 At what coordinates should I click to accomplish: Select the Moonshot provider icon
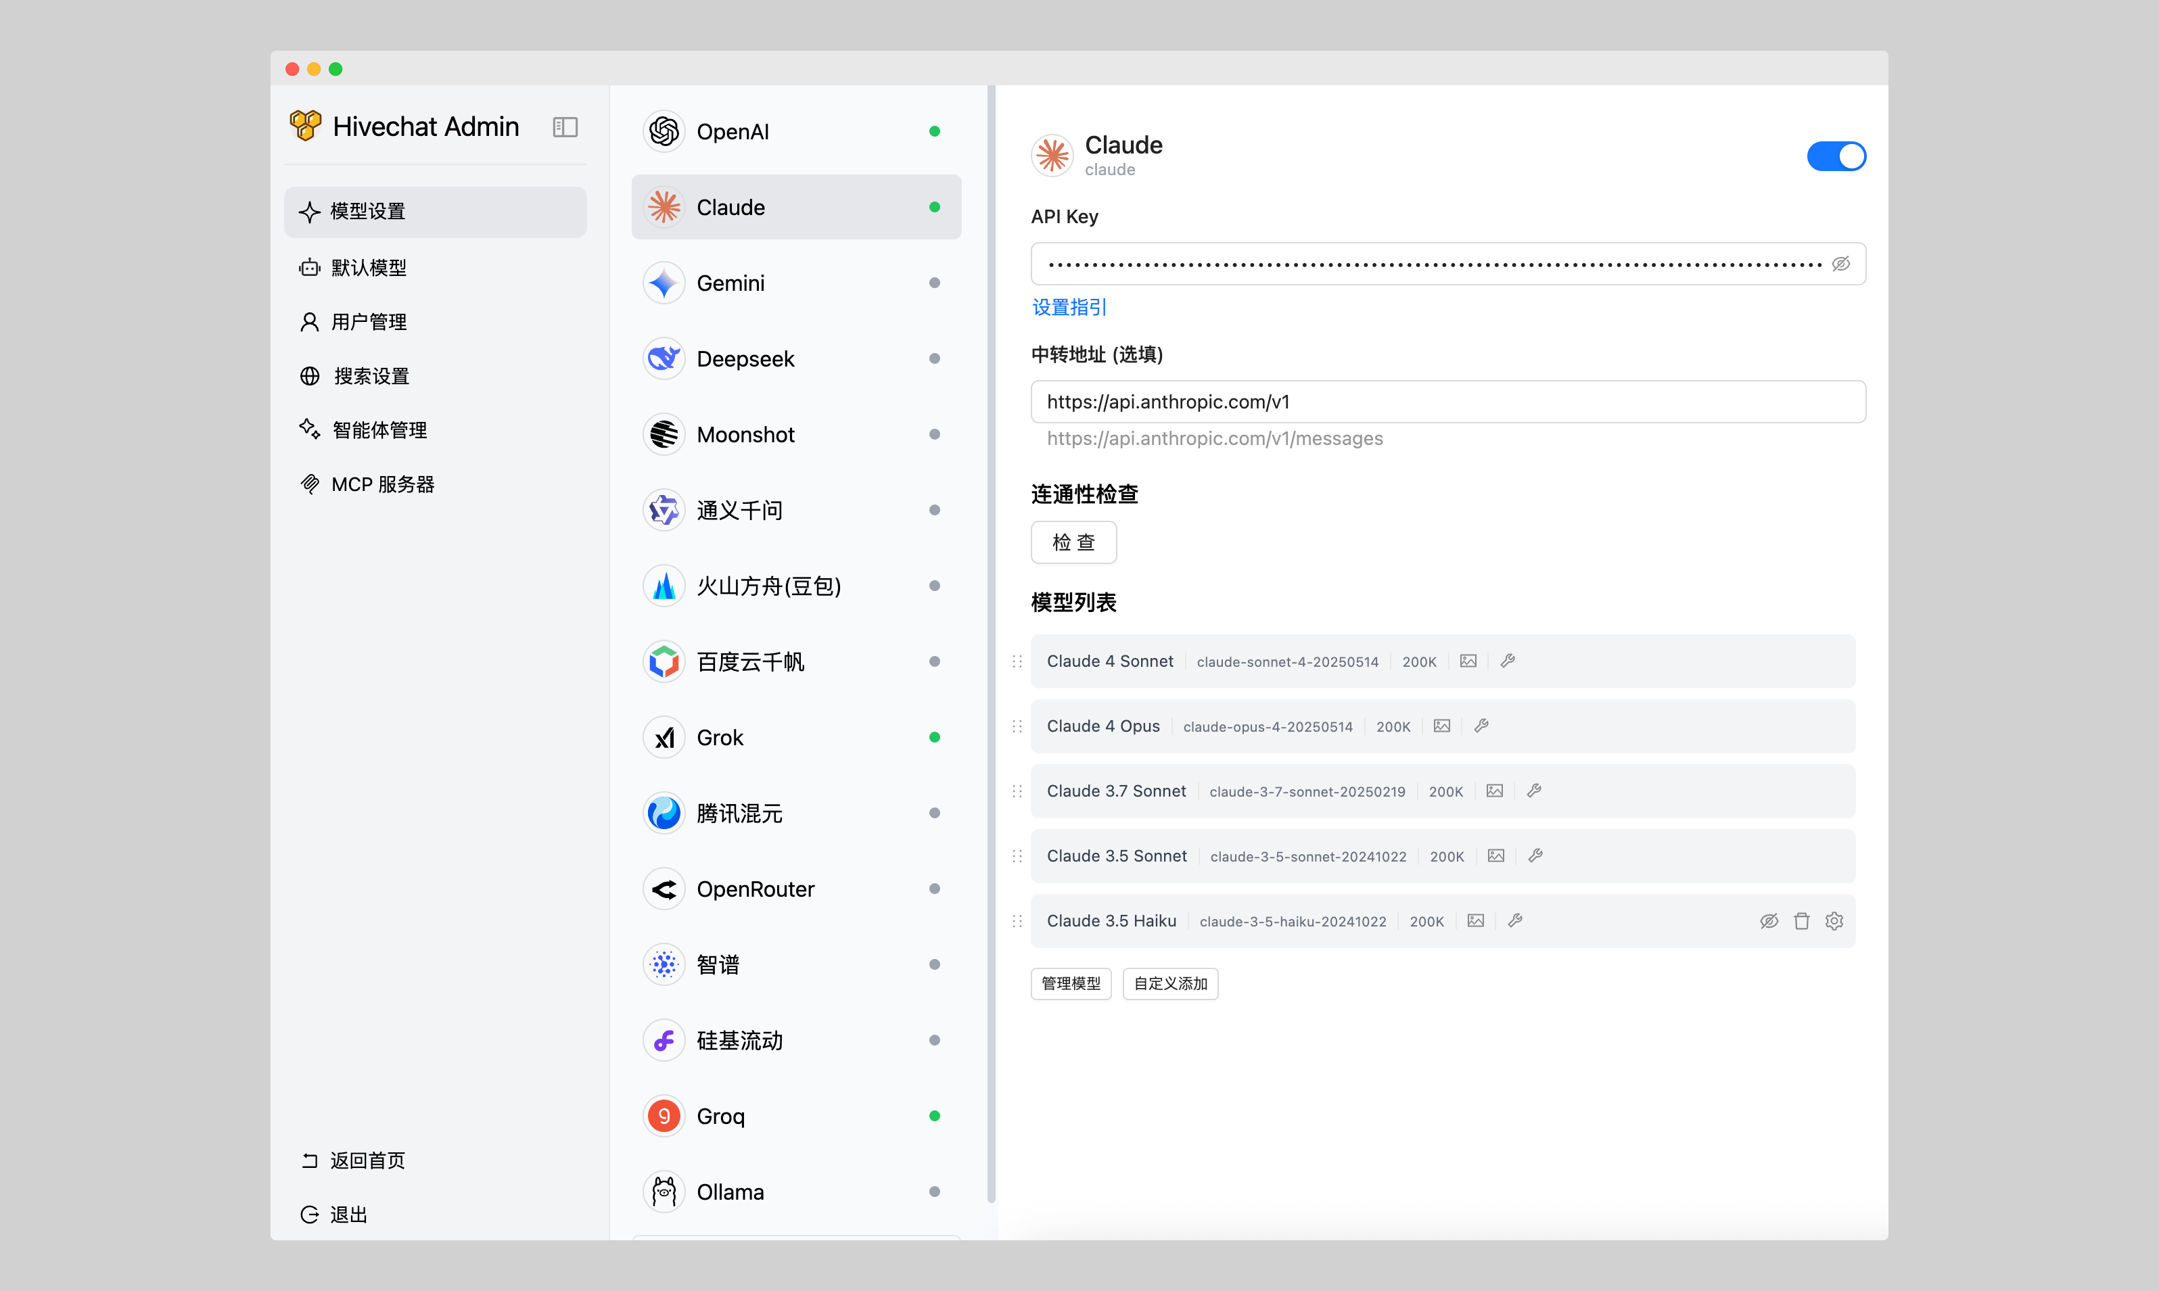click(665, 434)
